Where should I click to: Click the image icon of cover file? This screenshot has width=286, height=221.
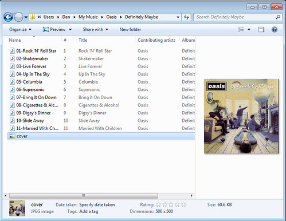click(x=12, y=136)
